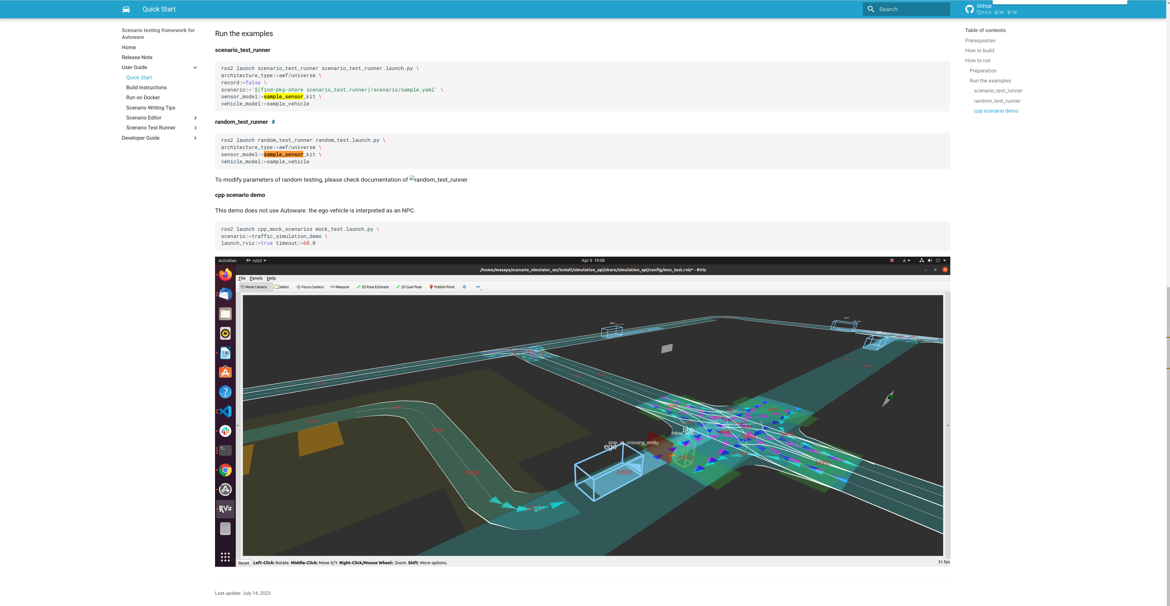Activate the 2D Pose Estimate tool
Viewport: 1170px width, 606px height.
[373, 287]
